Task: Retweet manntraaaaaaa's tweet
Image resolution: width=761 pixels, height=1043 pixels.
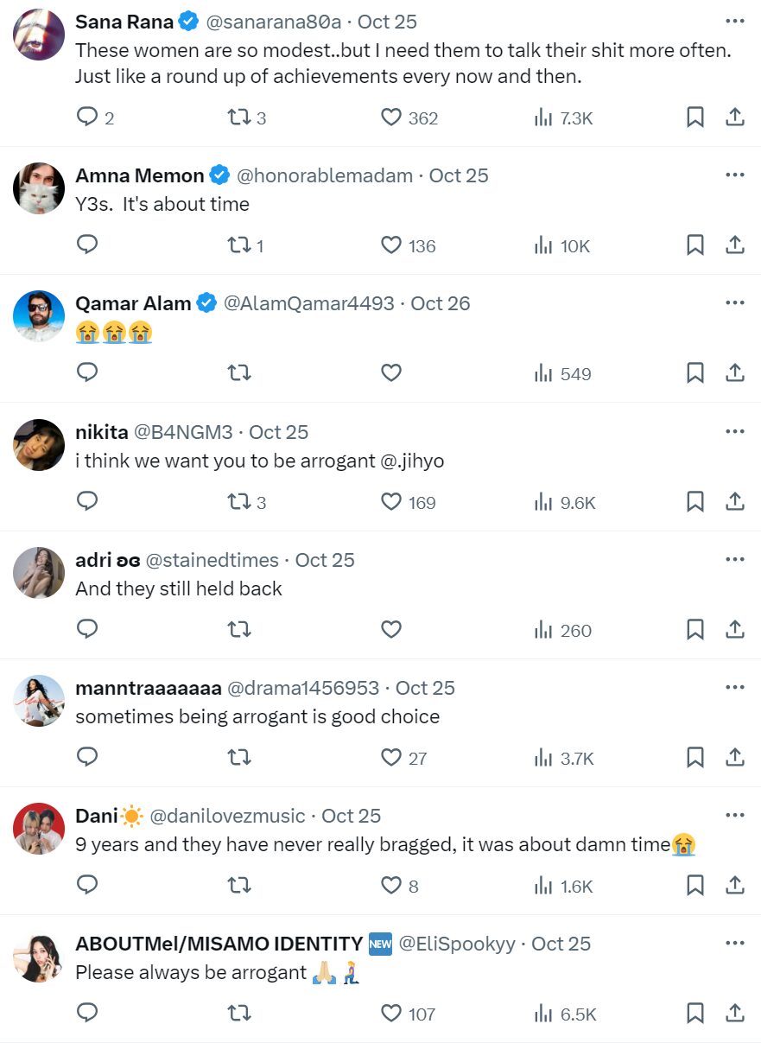Action: (x=238, y=758)
